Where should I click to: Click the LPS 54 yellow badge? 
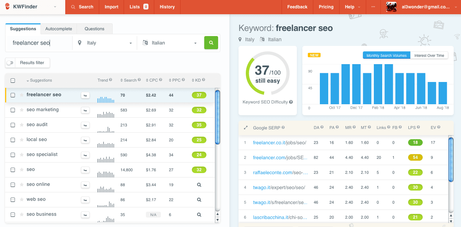(415, 157)
